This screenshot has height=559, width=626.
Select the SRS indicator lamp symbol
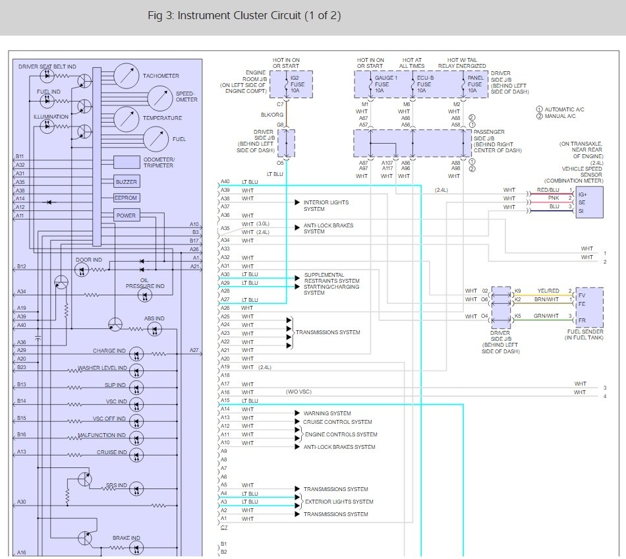136,488
